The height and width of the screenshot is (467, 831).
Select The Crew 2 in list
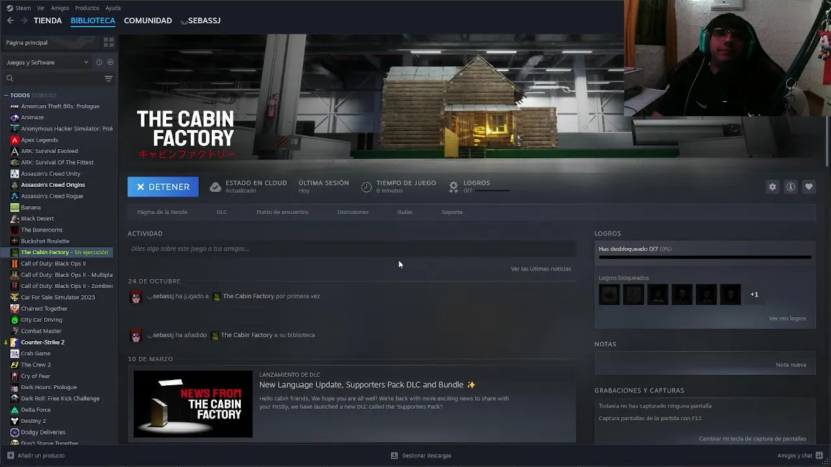[x=36, y=365]
